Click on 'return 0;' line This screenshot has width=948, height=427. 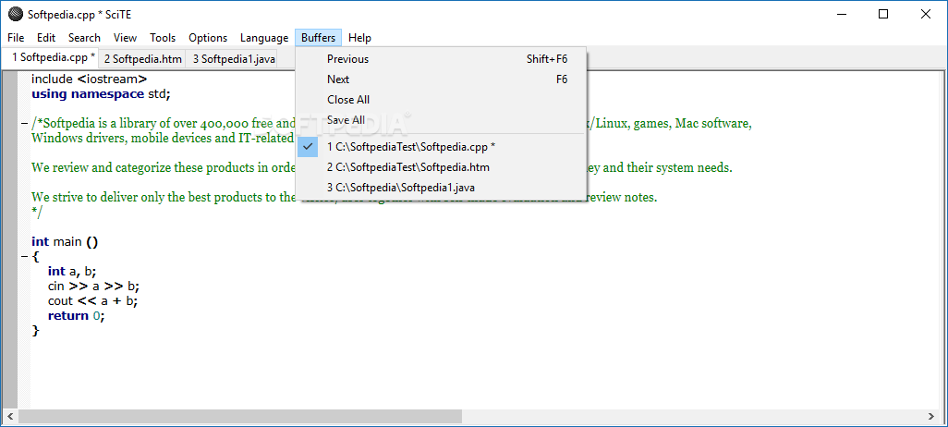(x=76, y=316)
